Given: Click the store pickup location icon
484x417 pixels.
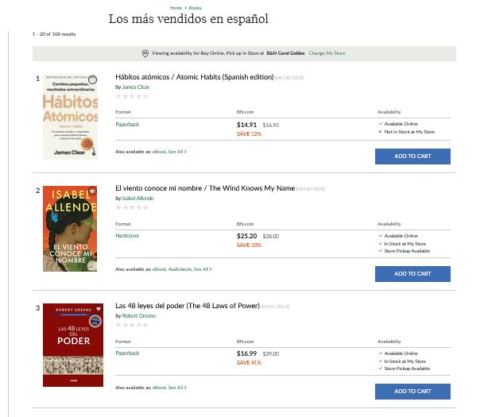Looking at the screenshot, I should tap(145, 53).
